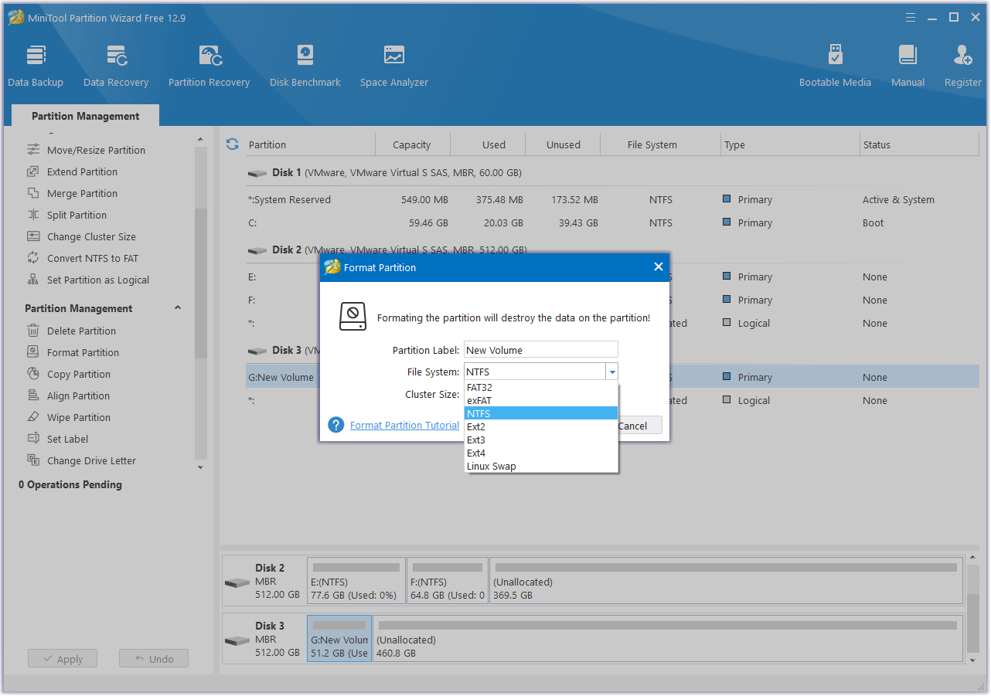Select FAT32 from file system list
Screen dimensions: 991x696
pyautogui.click(x=541, y=387)
